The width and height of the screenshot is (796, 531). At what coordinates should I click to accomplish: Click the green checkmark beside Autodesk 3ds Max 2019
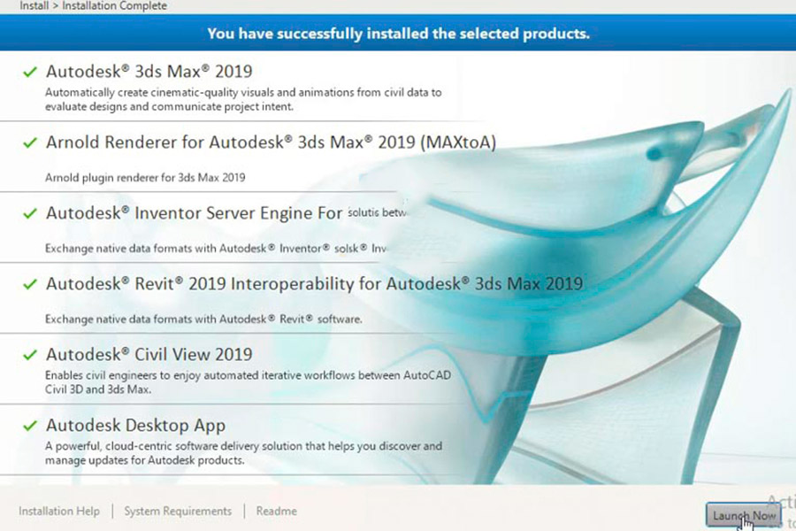[x=30, y=72]
